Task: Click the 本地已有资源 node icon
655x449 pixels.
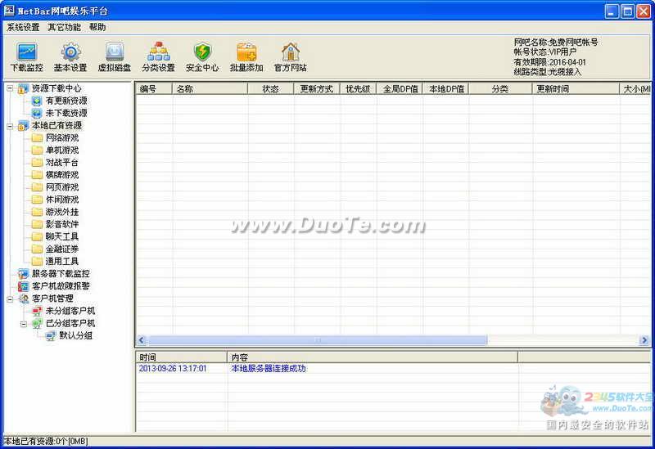Action: click(24, 125)
